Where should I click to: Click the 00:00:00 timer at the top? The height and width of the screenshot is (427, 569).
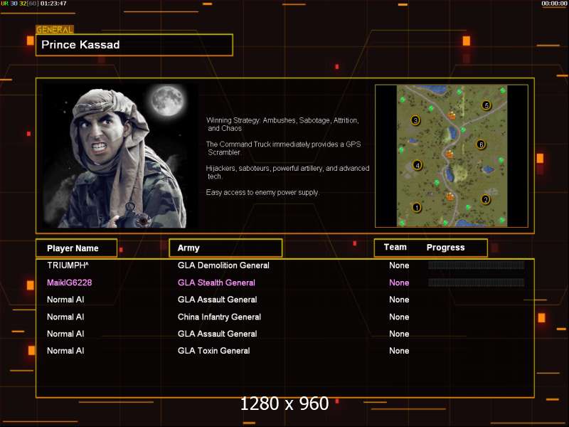tap(554, 4)
